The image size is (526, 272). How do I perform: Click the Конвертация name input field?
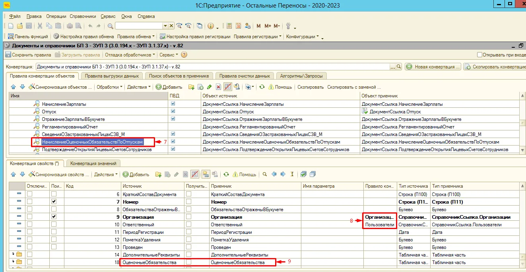(x=213, y=66)
